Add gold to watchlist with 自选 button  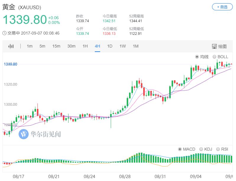222,7
